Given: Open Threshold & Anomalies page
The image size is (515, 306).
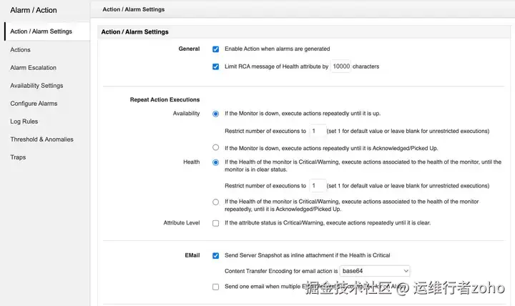Looking at the screenshot, I should point(41,139).
